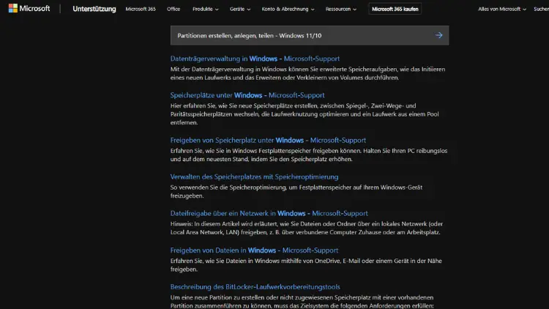549x309 pixels.
Task: Click the Microsoft logo icon
Action: 13,8
